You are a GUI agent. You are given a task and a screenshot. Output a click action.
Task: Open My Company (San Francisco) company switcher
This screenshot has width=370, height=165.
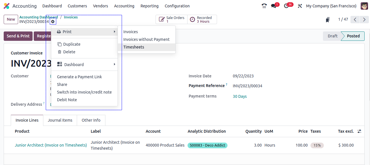pyautogui.click(x=331, y=6)
